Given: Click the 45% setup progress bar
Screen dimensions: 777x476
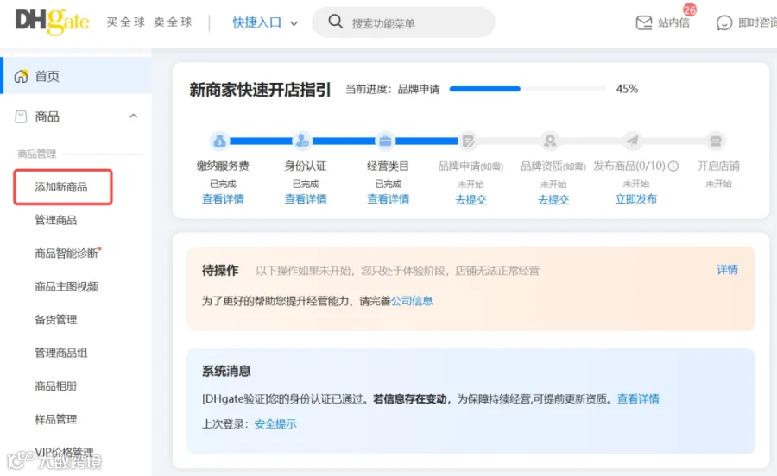Looking at the screenshot, I should 527,89.
